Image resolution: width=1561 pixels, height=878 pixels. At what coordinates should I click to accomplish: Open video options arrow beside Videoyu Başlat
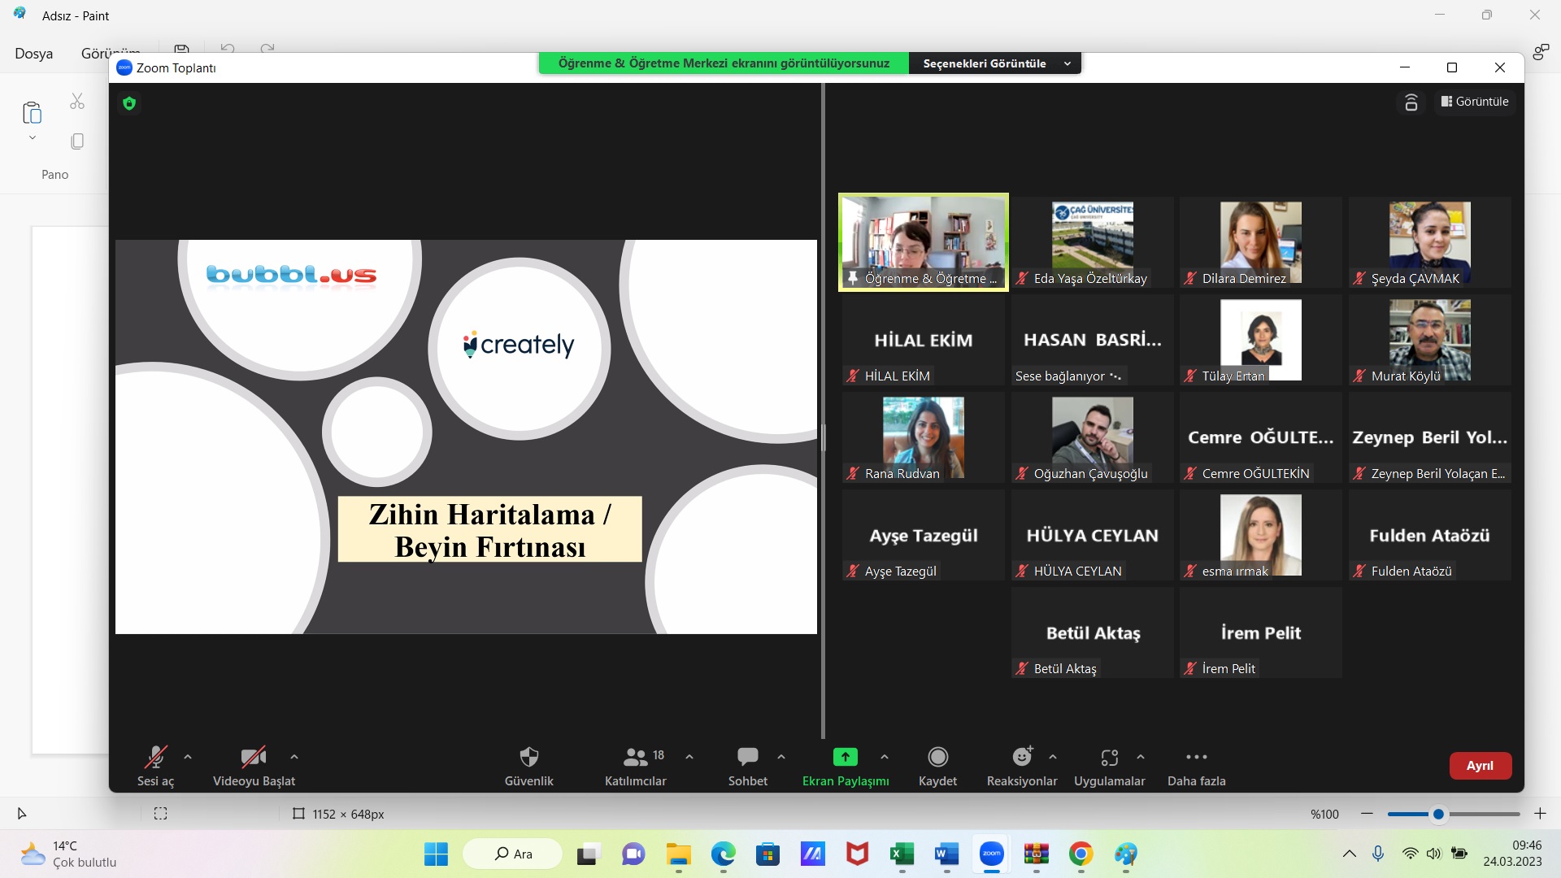294,757
